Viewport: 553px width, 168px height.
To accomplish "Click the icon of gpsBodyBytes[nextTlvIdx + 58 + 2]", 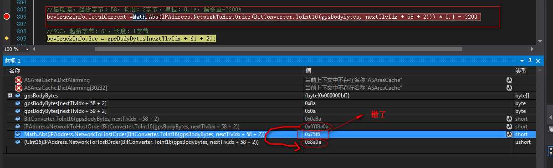I will click(x=18, y=103).
